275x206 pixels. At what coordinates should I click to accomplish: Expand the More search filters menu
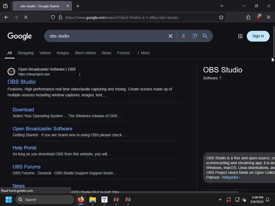point(143,53)
